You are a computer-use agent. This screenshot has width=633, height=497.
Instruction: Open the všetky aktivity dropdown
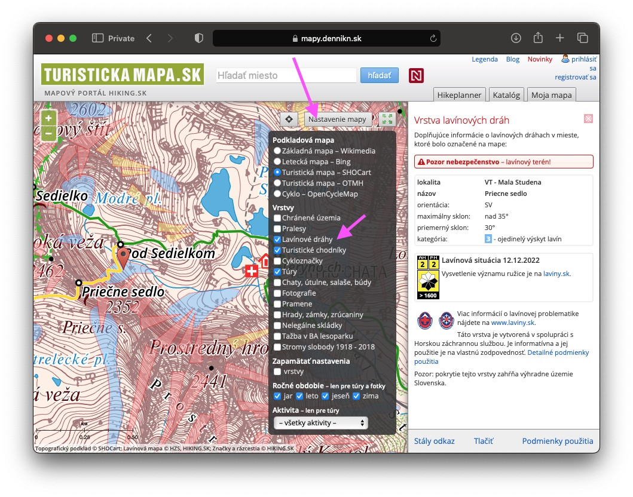point(320,423)
